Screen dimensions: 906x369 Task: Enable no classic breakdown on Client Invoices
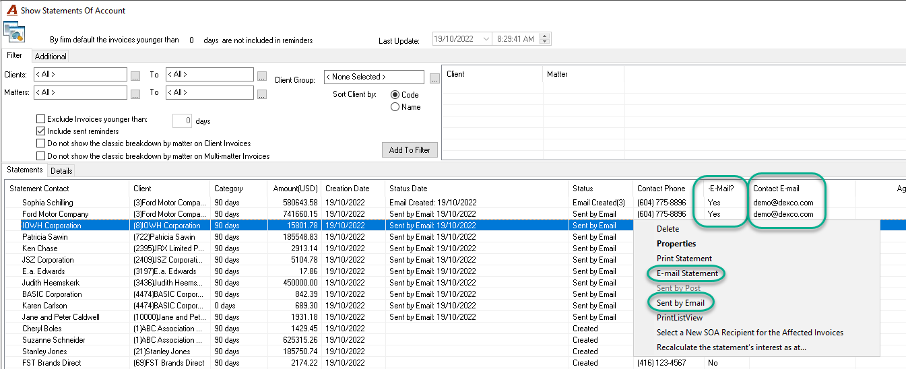(40, 143)
